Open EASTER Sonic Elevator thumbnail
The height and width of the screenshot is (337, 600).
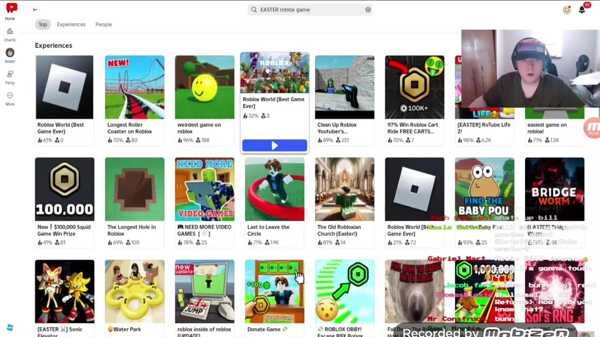coord(65,291)
